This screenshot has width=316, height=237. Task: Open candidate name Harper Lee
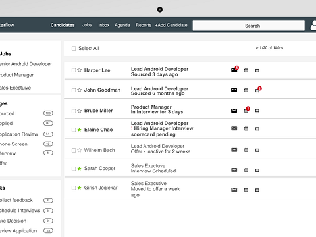point(97,70)
